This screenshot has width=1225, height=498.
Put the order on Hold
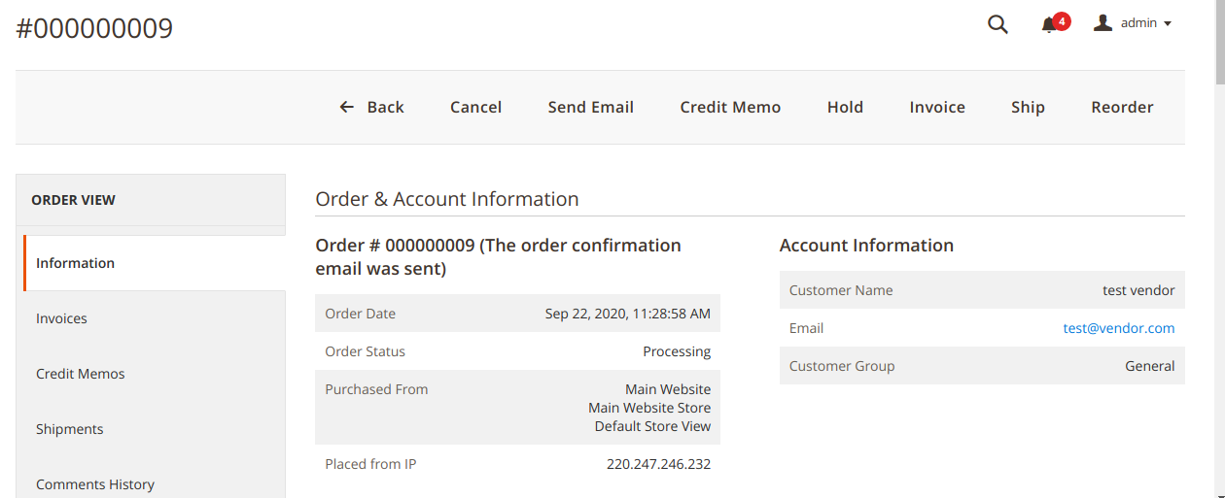pyautogui.click(x=845, y=107)
